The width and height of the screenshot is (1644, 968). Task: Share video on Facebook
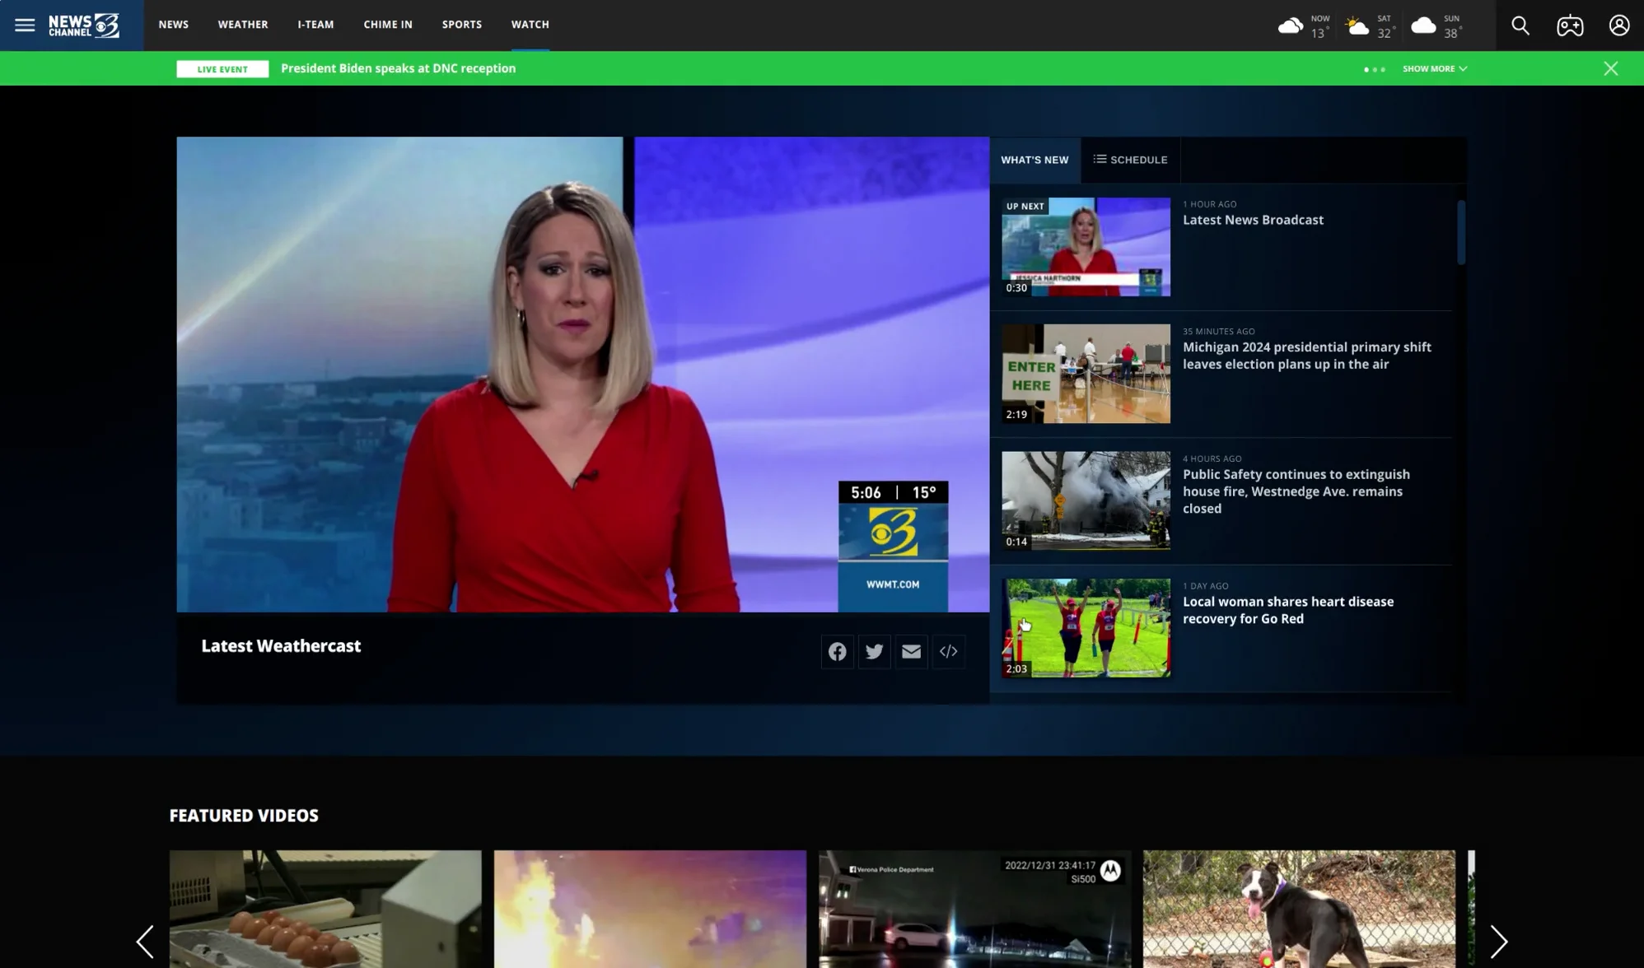point(837,652)
